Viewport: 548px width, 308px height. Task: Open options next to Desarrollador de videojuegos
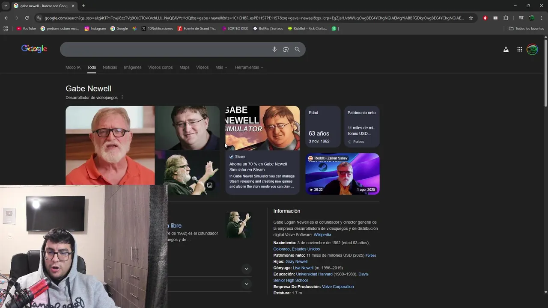tap(122, 97)
